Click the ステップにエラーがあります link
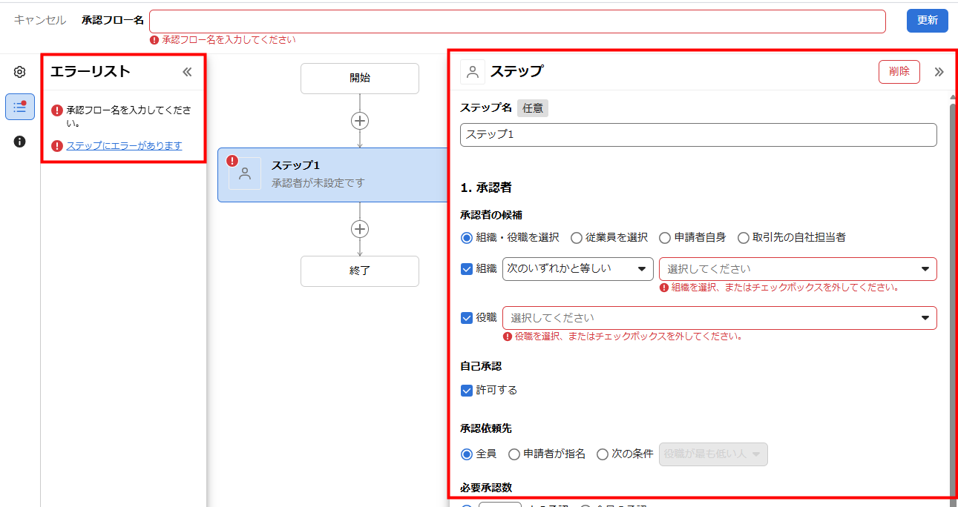The width and height of the screenshot is (958, 507). click(x=124, y=146)
